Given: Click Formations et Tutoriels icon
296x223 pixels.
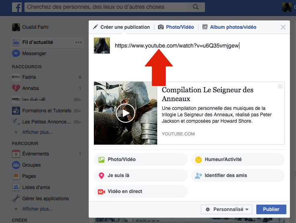Looking at the screenshot, I should point(16,111).
